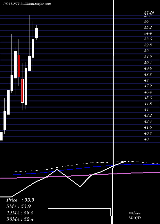160x224 pixels.
Task: Click the 41.6 price axis label
Action: pyautogui.click(x=148, y=127)
